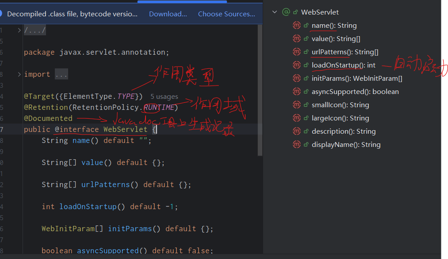Select initParams(): WebInitParam[] member
Image resolution: width=448 pixels, height=259 pixels.
click(357, 79)
